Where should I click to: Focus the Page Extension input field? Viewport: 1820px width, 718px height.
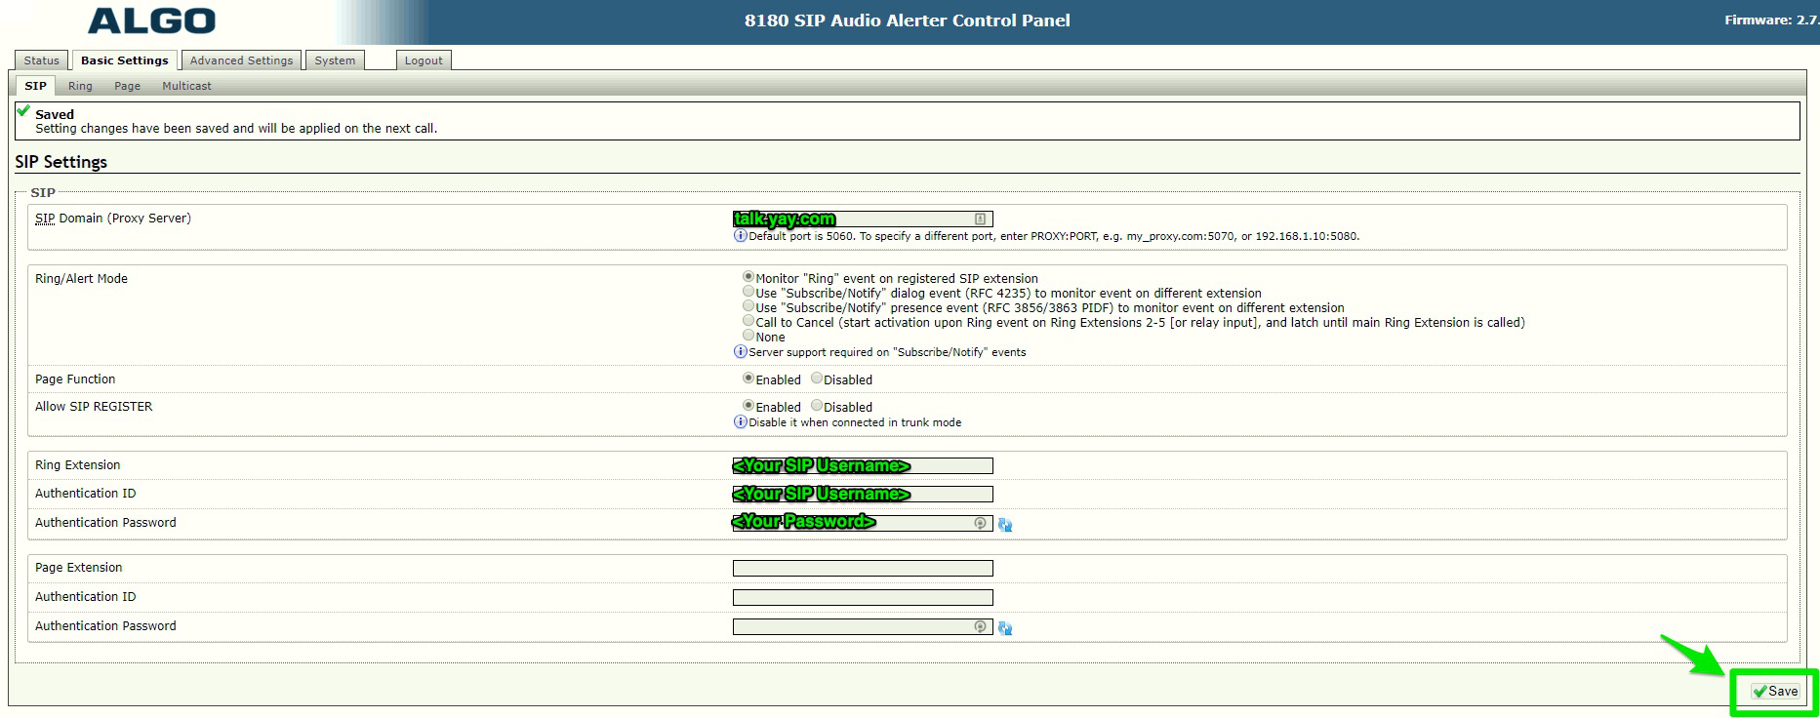click(x=863, y=568)
